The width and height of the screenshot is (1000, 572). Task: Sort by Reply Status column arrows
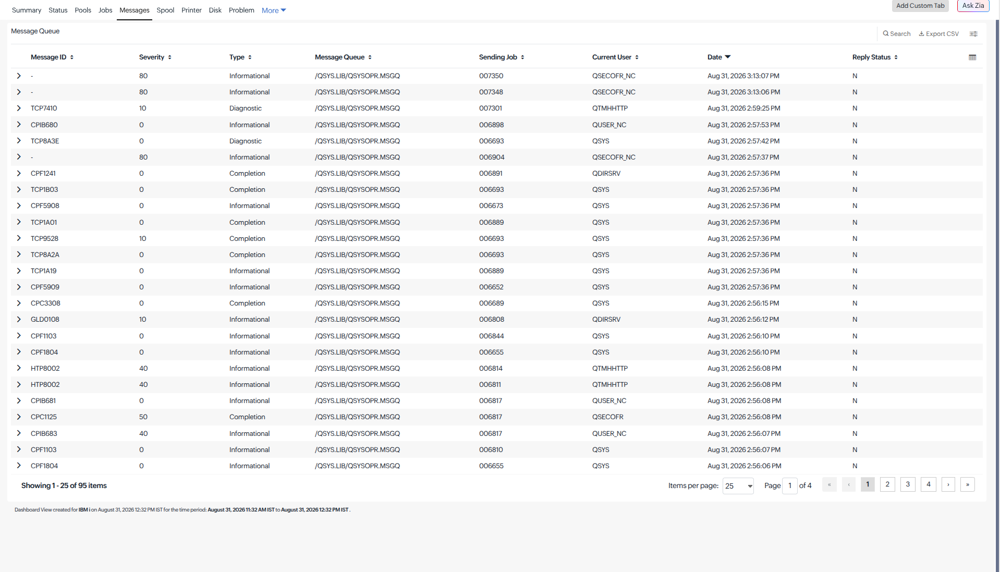point(896,57)
